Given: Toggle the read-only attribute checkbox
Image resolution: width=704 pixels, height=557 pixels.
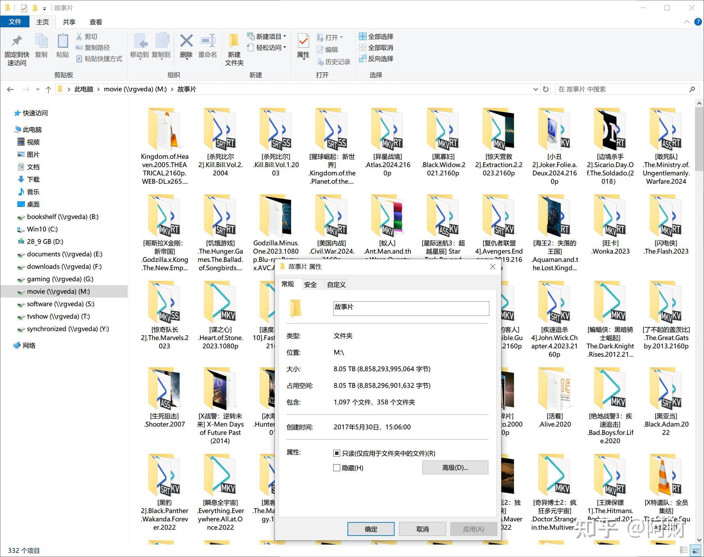Looking at the screenshot, I should pyautogui.click(x=336, y=453).
